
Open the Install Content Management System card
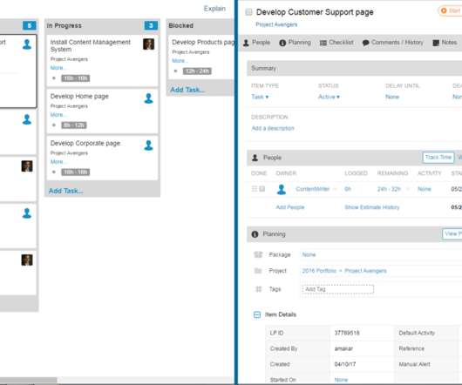click(x=102, y=61)
